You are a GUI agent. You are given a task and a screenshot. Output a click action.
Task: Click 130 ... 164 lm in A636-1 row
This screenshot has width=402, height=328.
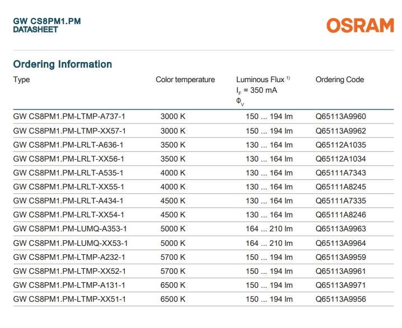(269, 145)
